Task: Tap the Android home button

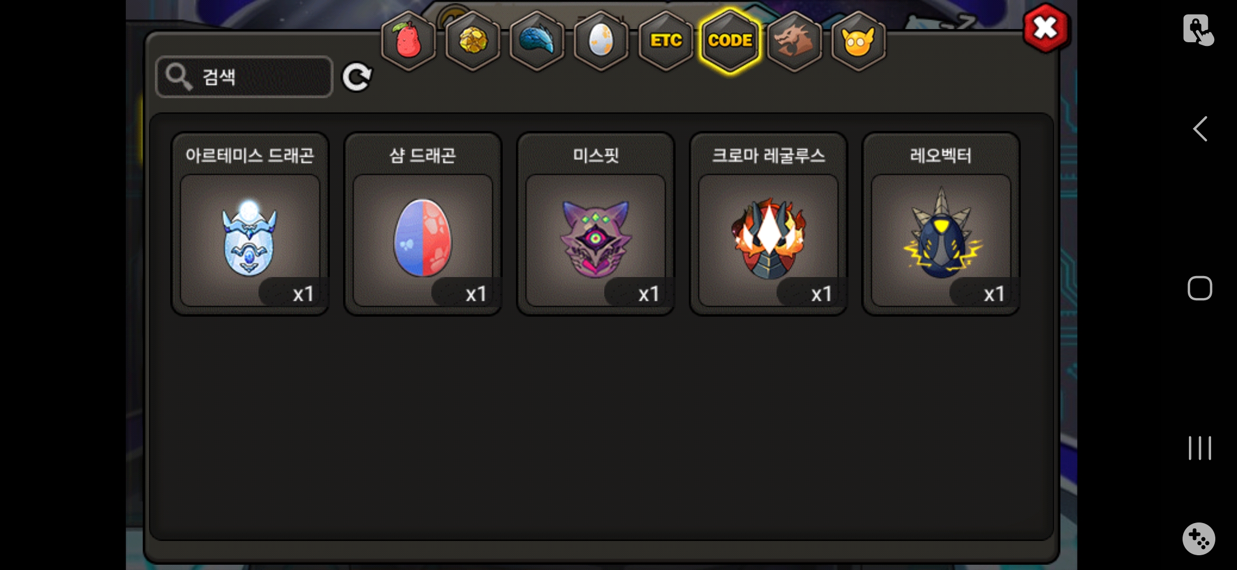Action: pos(1199,288)
